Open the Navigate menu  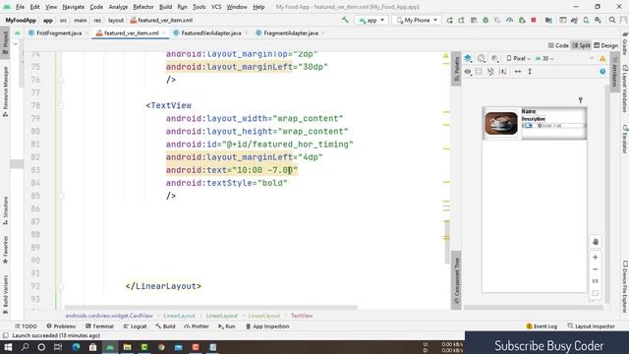pyautogui.click(x=74, y=7)
